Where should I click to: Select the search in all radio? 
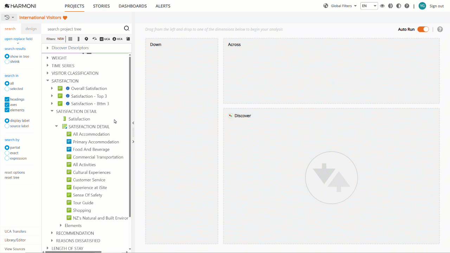(7, 83)
